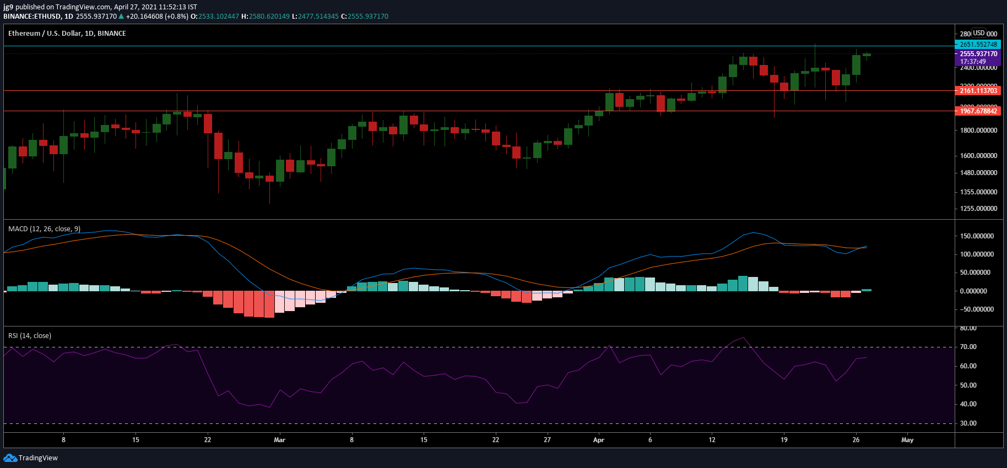Image resolution: width=1007 pixels, height=468 pixels.
Task: Select the Apr label on time axis
Action: pyautogui.click(x=599, y=440)
